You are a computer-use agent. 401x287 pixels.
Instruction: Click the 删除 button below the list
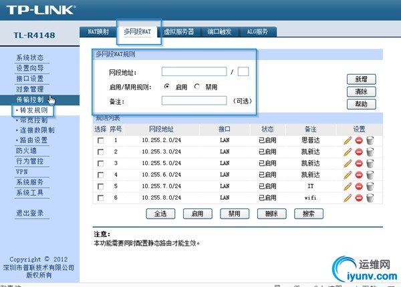tap(271, 214)
